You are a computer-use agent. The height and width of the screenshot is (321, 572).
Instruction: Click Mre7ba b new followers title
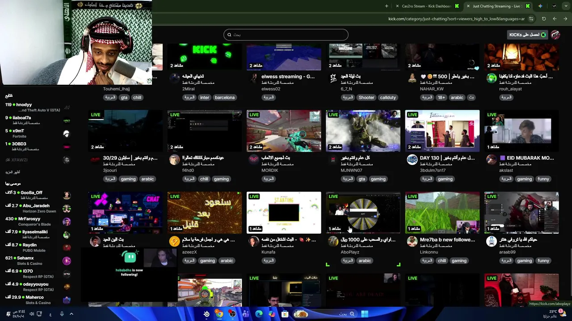[x=447, y=240]
